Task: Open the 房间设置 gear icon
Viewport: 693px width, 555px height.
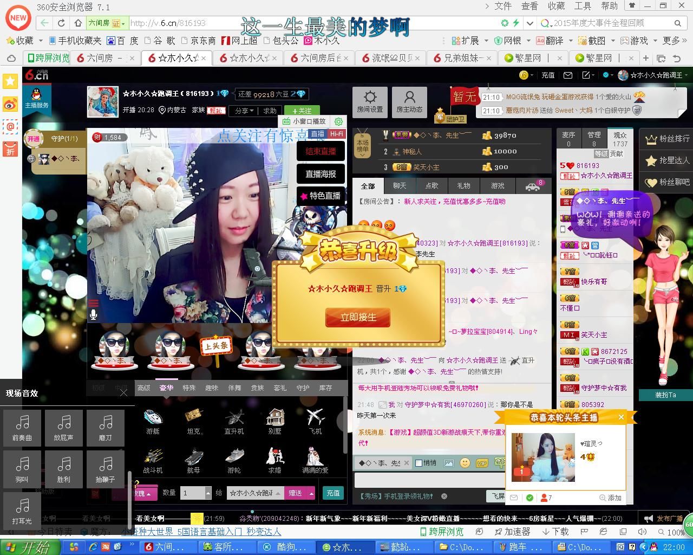Action: [x=370, y=102]
